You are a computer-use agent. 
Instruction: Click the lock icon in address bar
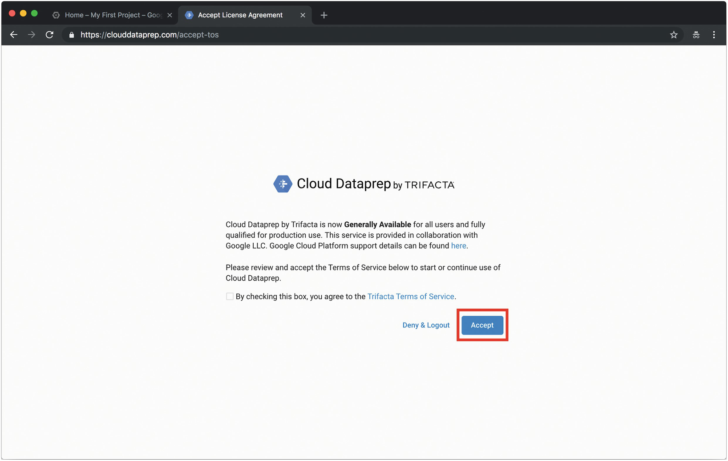coord(72,35)
